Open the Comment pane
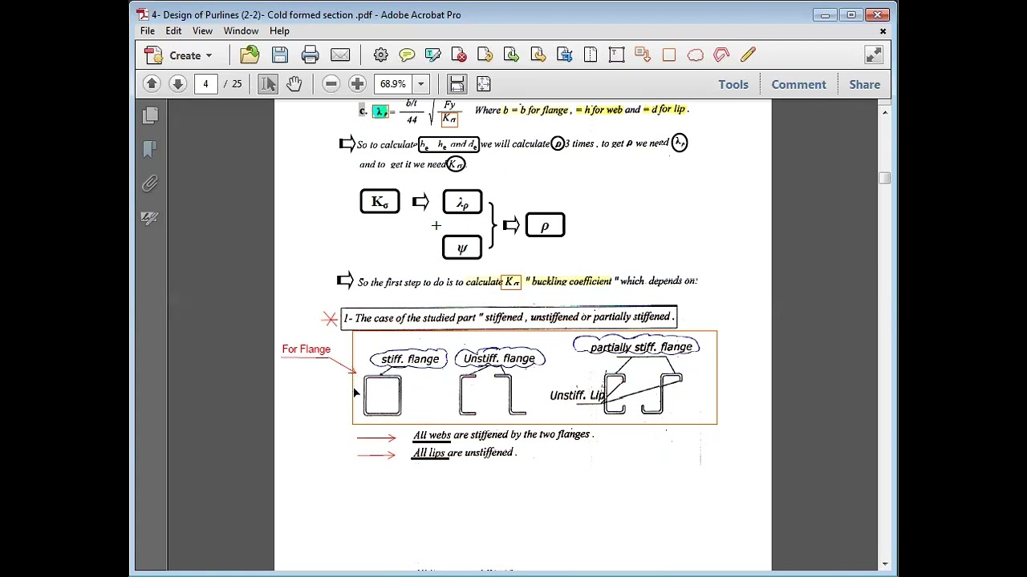The height and width of the screenshot is (577, 1027). click(798, 84)
